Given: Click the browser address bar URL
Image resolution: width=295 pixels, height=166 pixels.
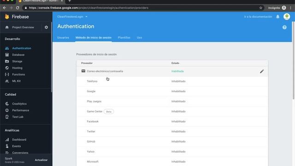Looking at the screenshot, I should [88, 8].
